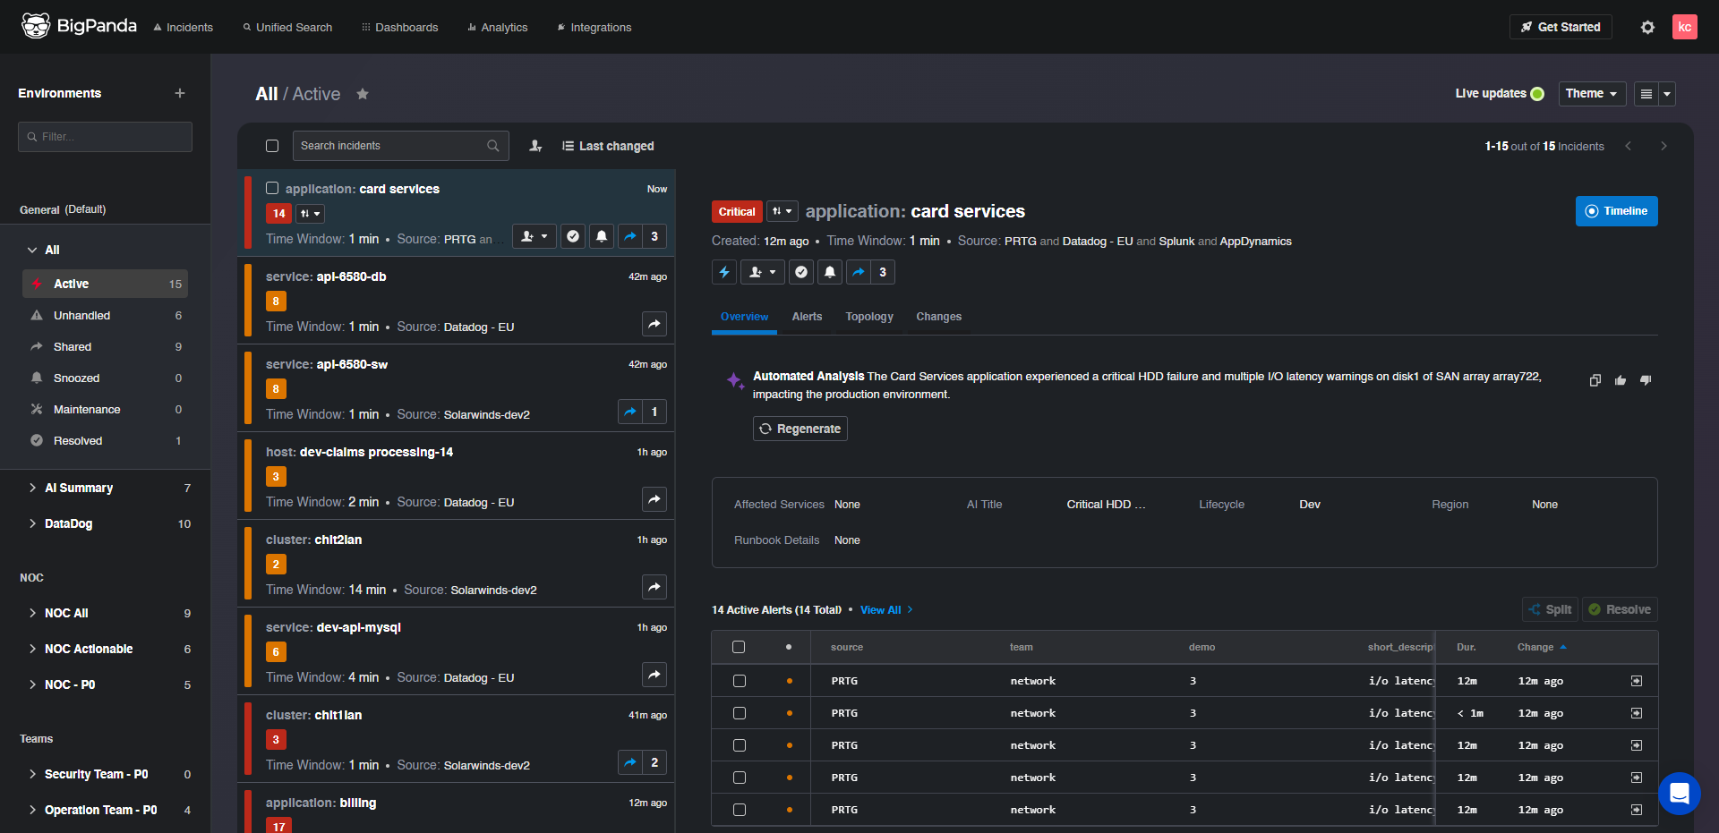This screenshot has width=1719, height=833.
Task: Toggle the select-all alerts header checkbox
Action: [x=739, y=647]
